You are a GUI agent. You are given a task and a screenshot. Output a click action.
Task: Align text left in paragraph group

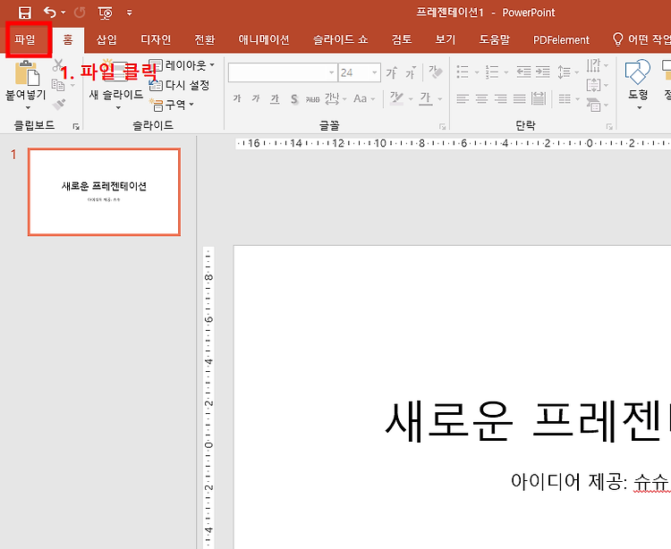pyautogui.click(x=463, y=99)
